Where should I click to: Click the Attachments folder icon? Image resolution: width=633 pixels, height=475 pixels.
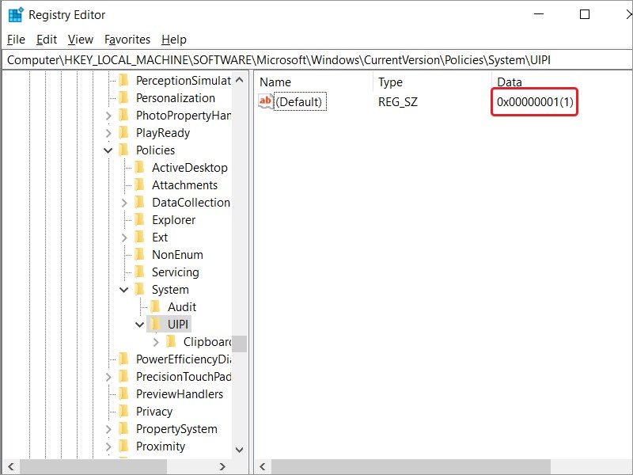click(x=140, y=184)
